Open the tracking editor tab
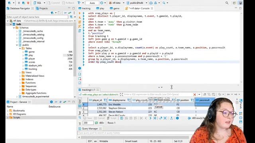The image size is (255, 143). click(x=84, y=8)
